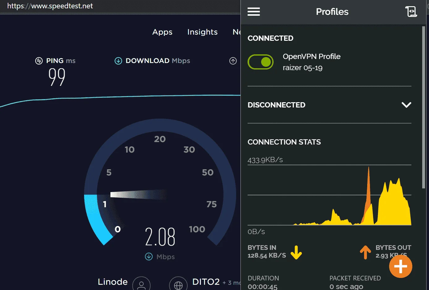Select the Packet Received 0 sec ago value
Viewport: 429px width, 290px height.
(x=346, y=287)
